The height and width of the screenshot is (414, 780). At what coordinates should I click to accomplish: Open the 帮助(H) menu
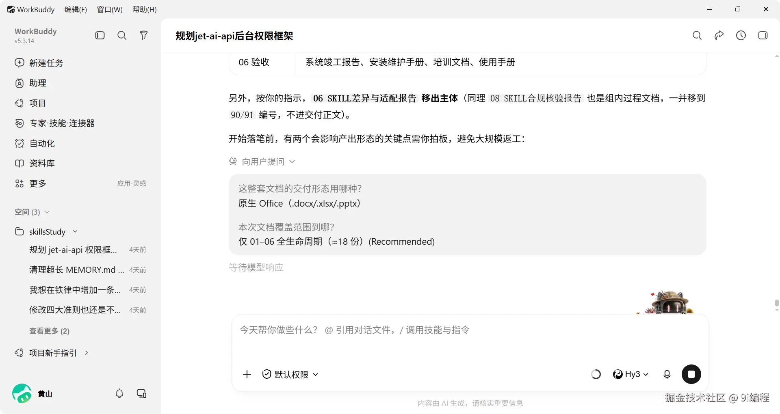[145, 9]
